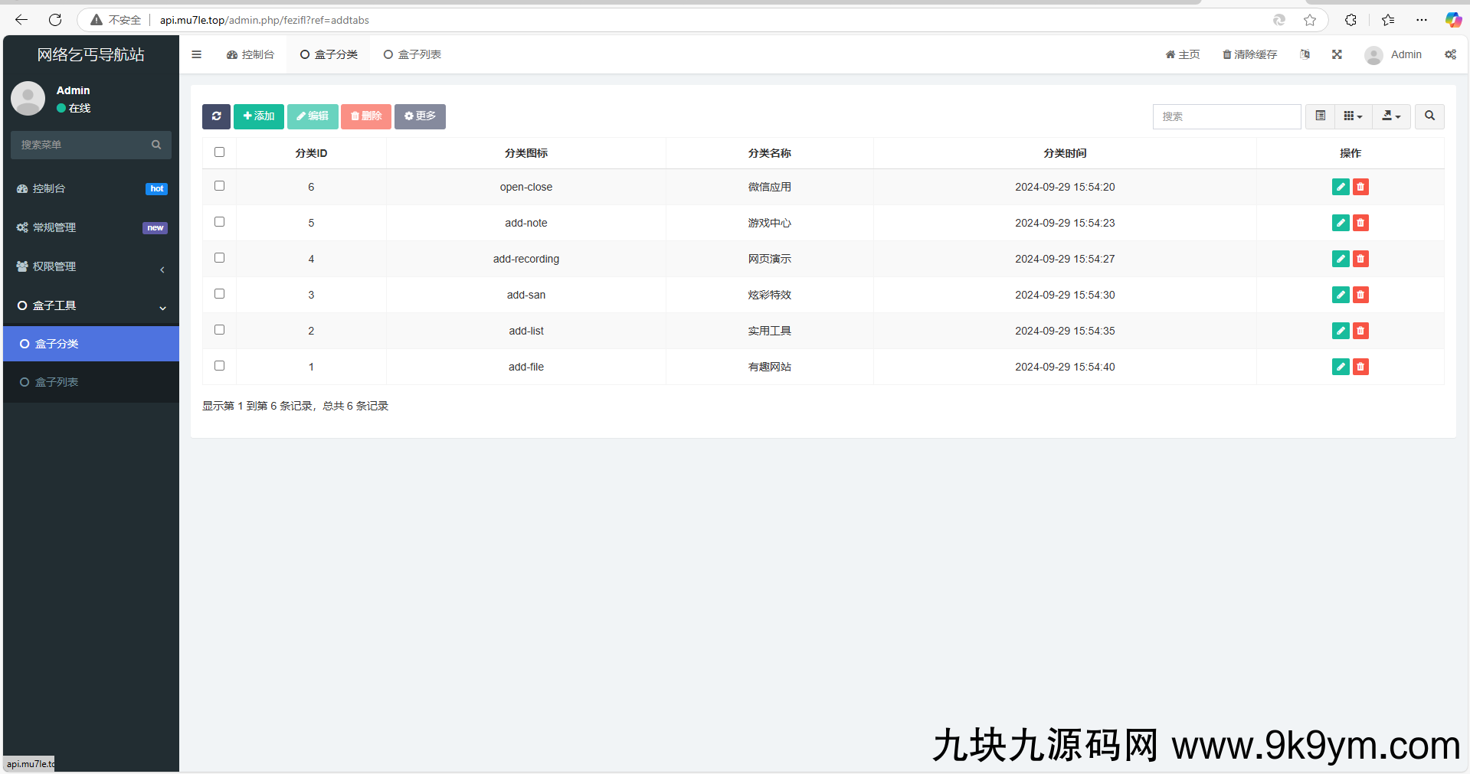Viewport: 1470px width, 774px height.
Task: Open the browser Copilot icon
Action: [x=1453, y=20]
